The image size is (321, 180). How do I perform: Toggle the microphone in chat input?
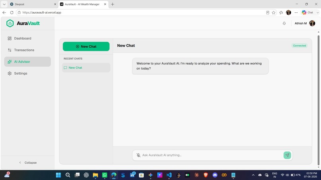coord(138,155)
